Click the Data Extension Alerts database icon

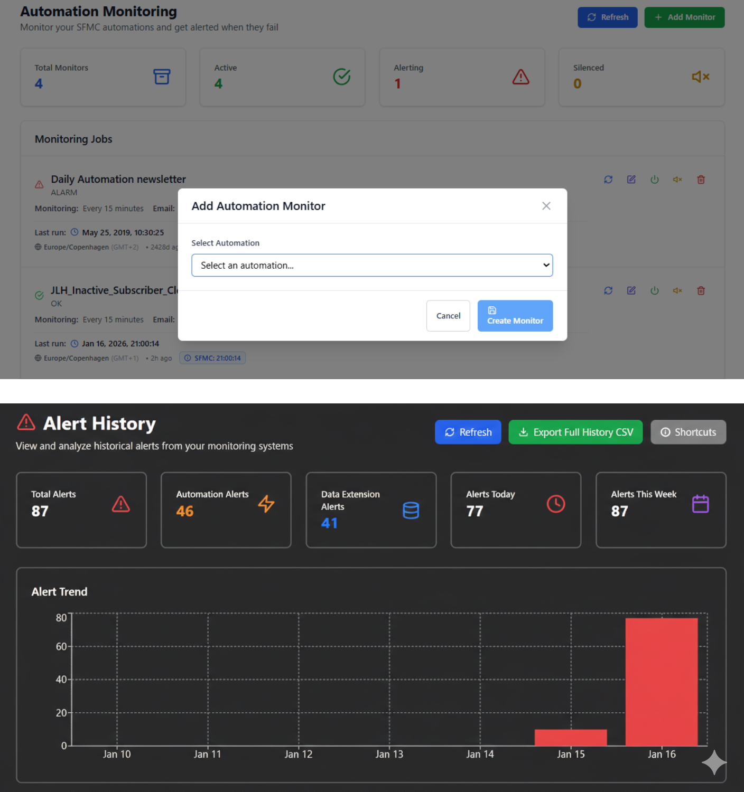tap(411, 510)
